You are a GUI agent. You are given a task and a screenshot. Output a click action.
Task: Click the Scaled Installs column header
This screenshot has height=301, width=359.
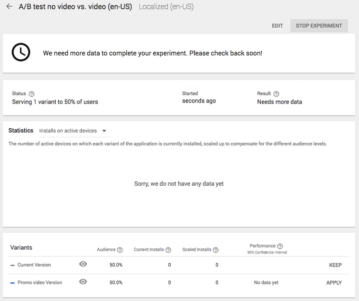pyautogui.click(x=196, y=249)
